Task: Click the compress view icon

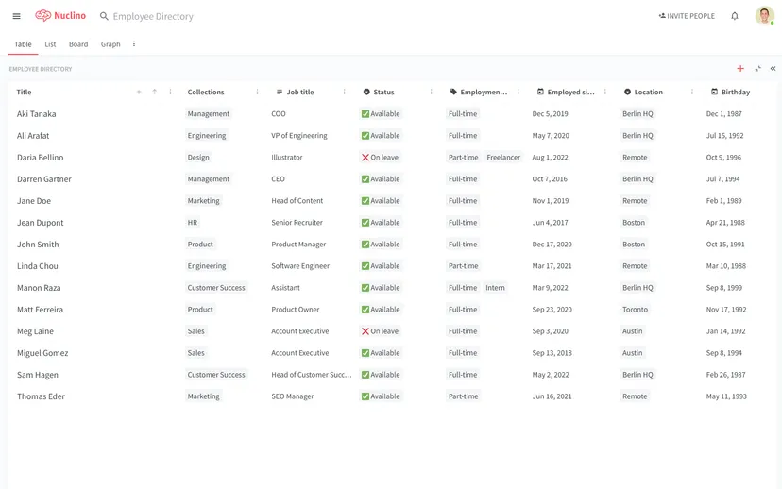Action: (757, 69)
